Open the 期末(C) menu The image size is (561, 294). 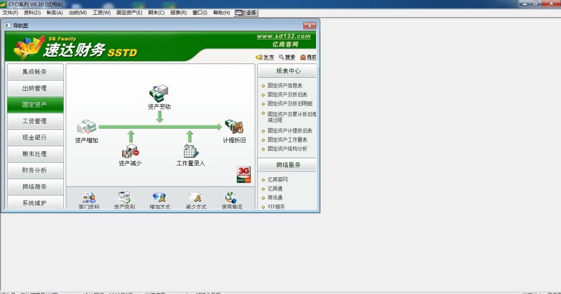(x=156, y=13)
